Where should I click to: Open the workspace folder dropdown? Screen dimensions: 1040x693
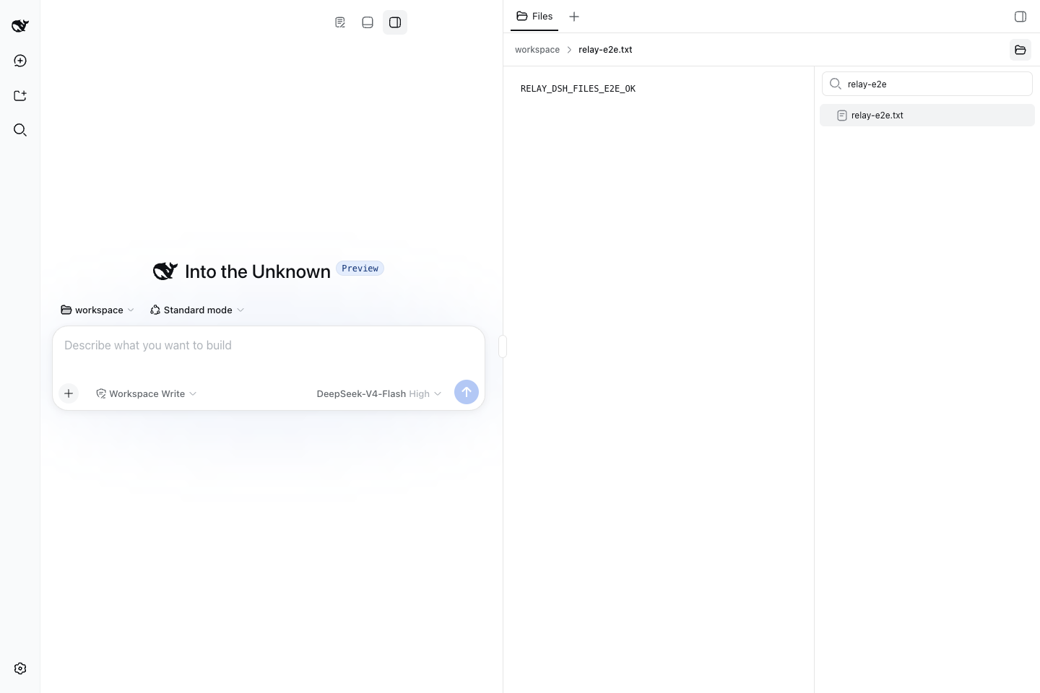pyautogui.click(x=97, y=310)
